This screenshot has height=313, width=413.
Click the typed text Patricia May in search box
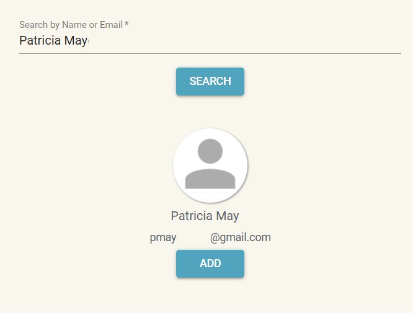[53, 41]
